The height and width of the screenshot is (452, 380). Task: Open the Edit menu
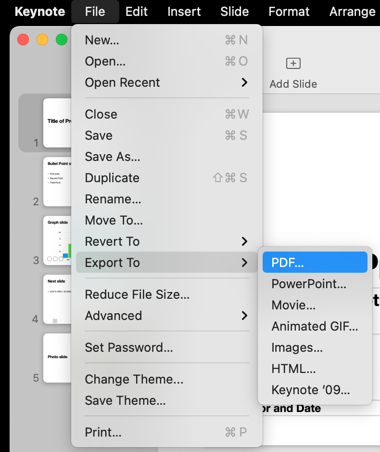[x=137, y=12]
